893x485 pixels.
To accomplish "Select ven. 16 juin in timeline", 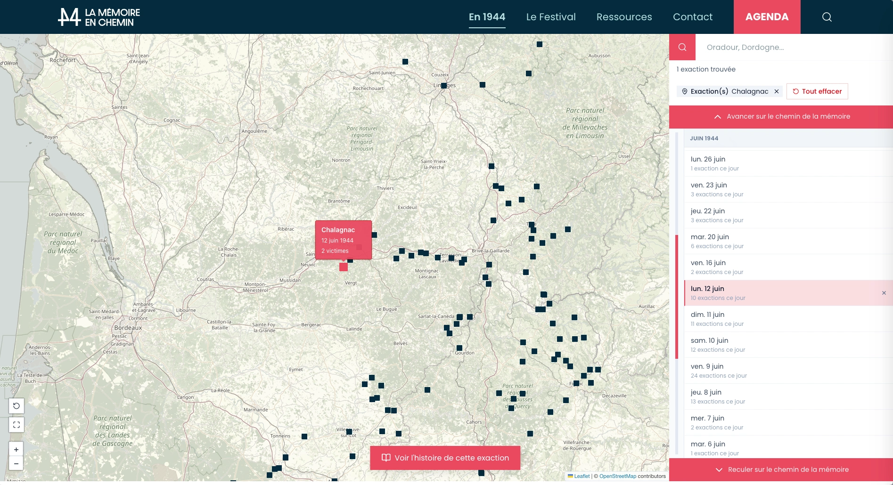I will click(x=788, y=267).
